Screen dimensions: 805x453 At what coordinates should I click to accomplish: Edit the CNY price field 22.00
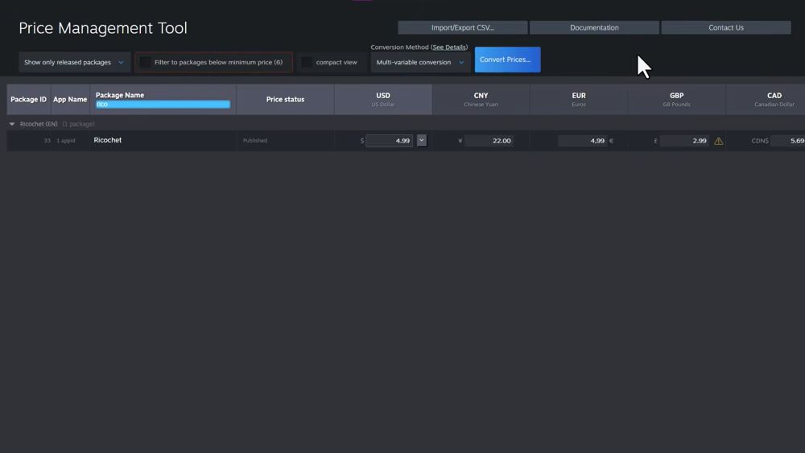489,141
